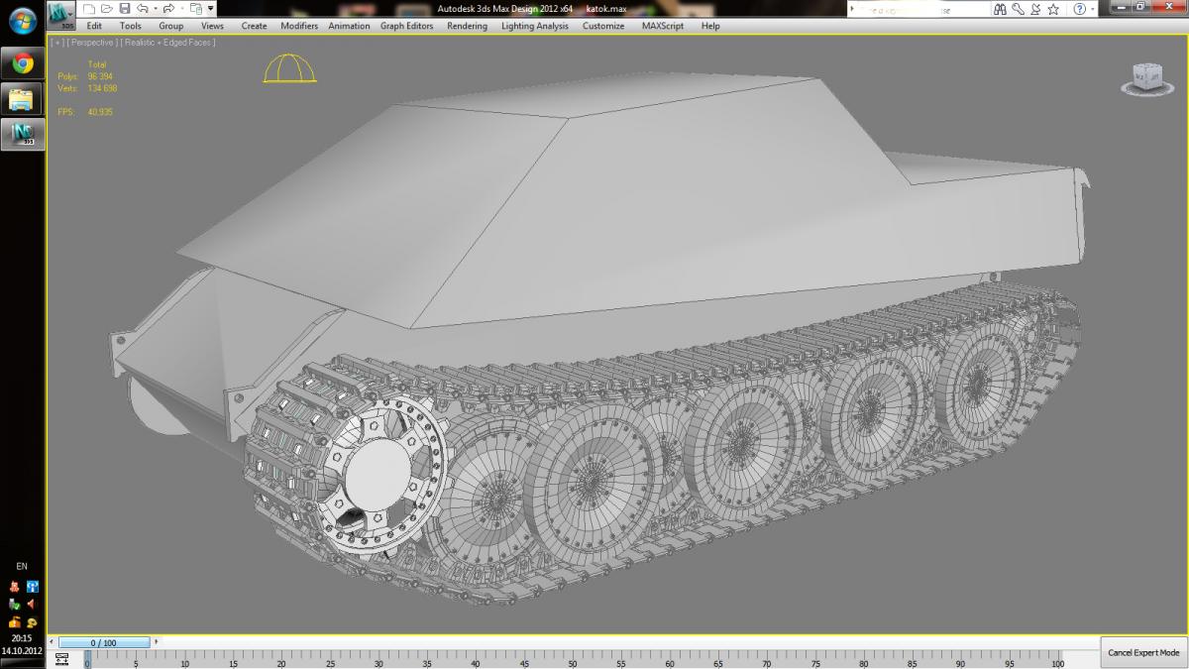Screen dimensions: 1189x669
Task: Open the Lighting Analysis menu
Action: click(x=535, y=26)
